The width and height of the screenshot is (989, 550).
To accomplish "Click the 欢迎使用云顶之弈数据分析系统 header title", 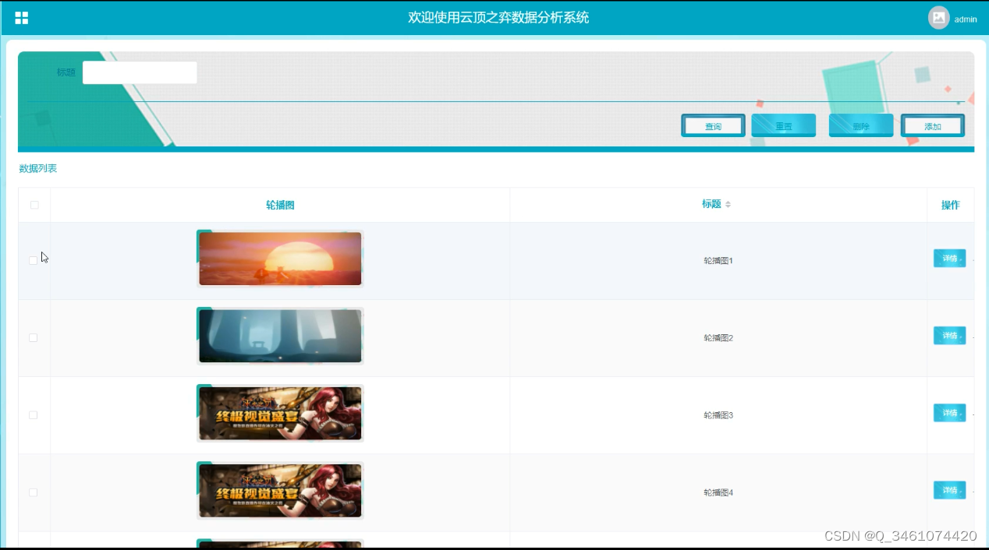I will click(x=498, y=17).
